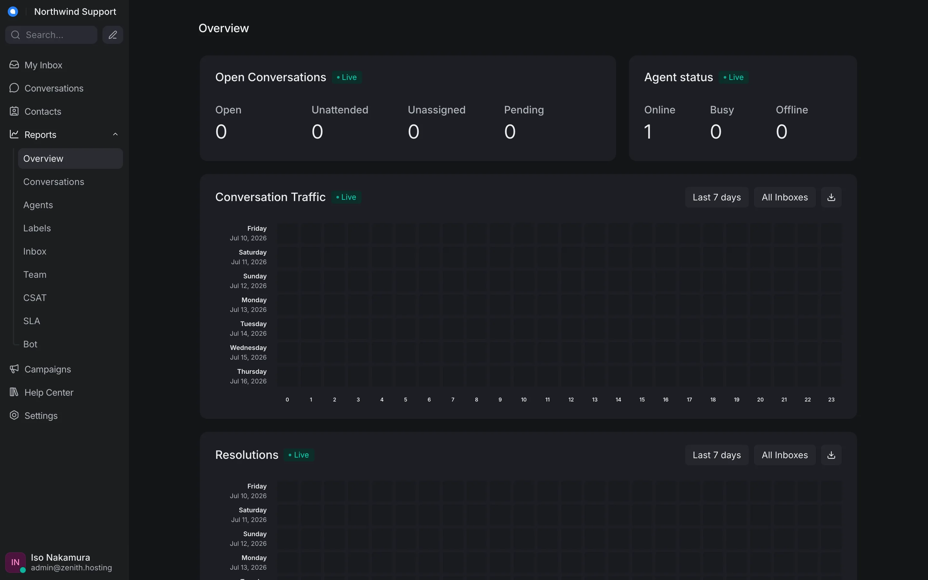Click the Busy agents count
Image resolution: width=928 pixels, height=580 pixels.
coord(716,132)
